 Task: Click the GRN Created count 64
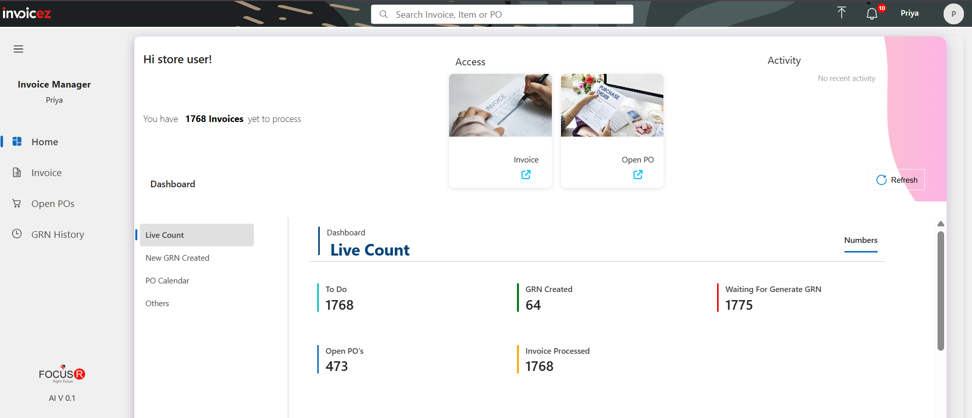[x=533, y=305]
